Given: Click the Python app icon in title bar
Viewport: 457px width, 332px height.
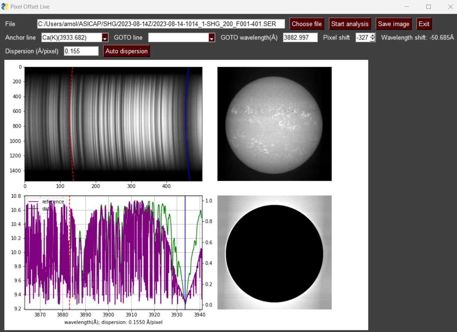Looking at the screenshot, I should point(5,6).
